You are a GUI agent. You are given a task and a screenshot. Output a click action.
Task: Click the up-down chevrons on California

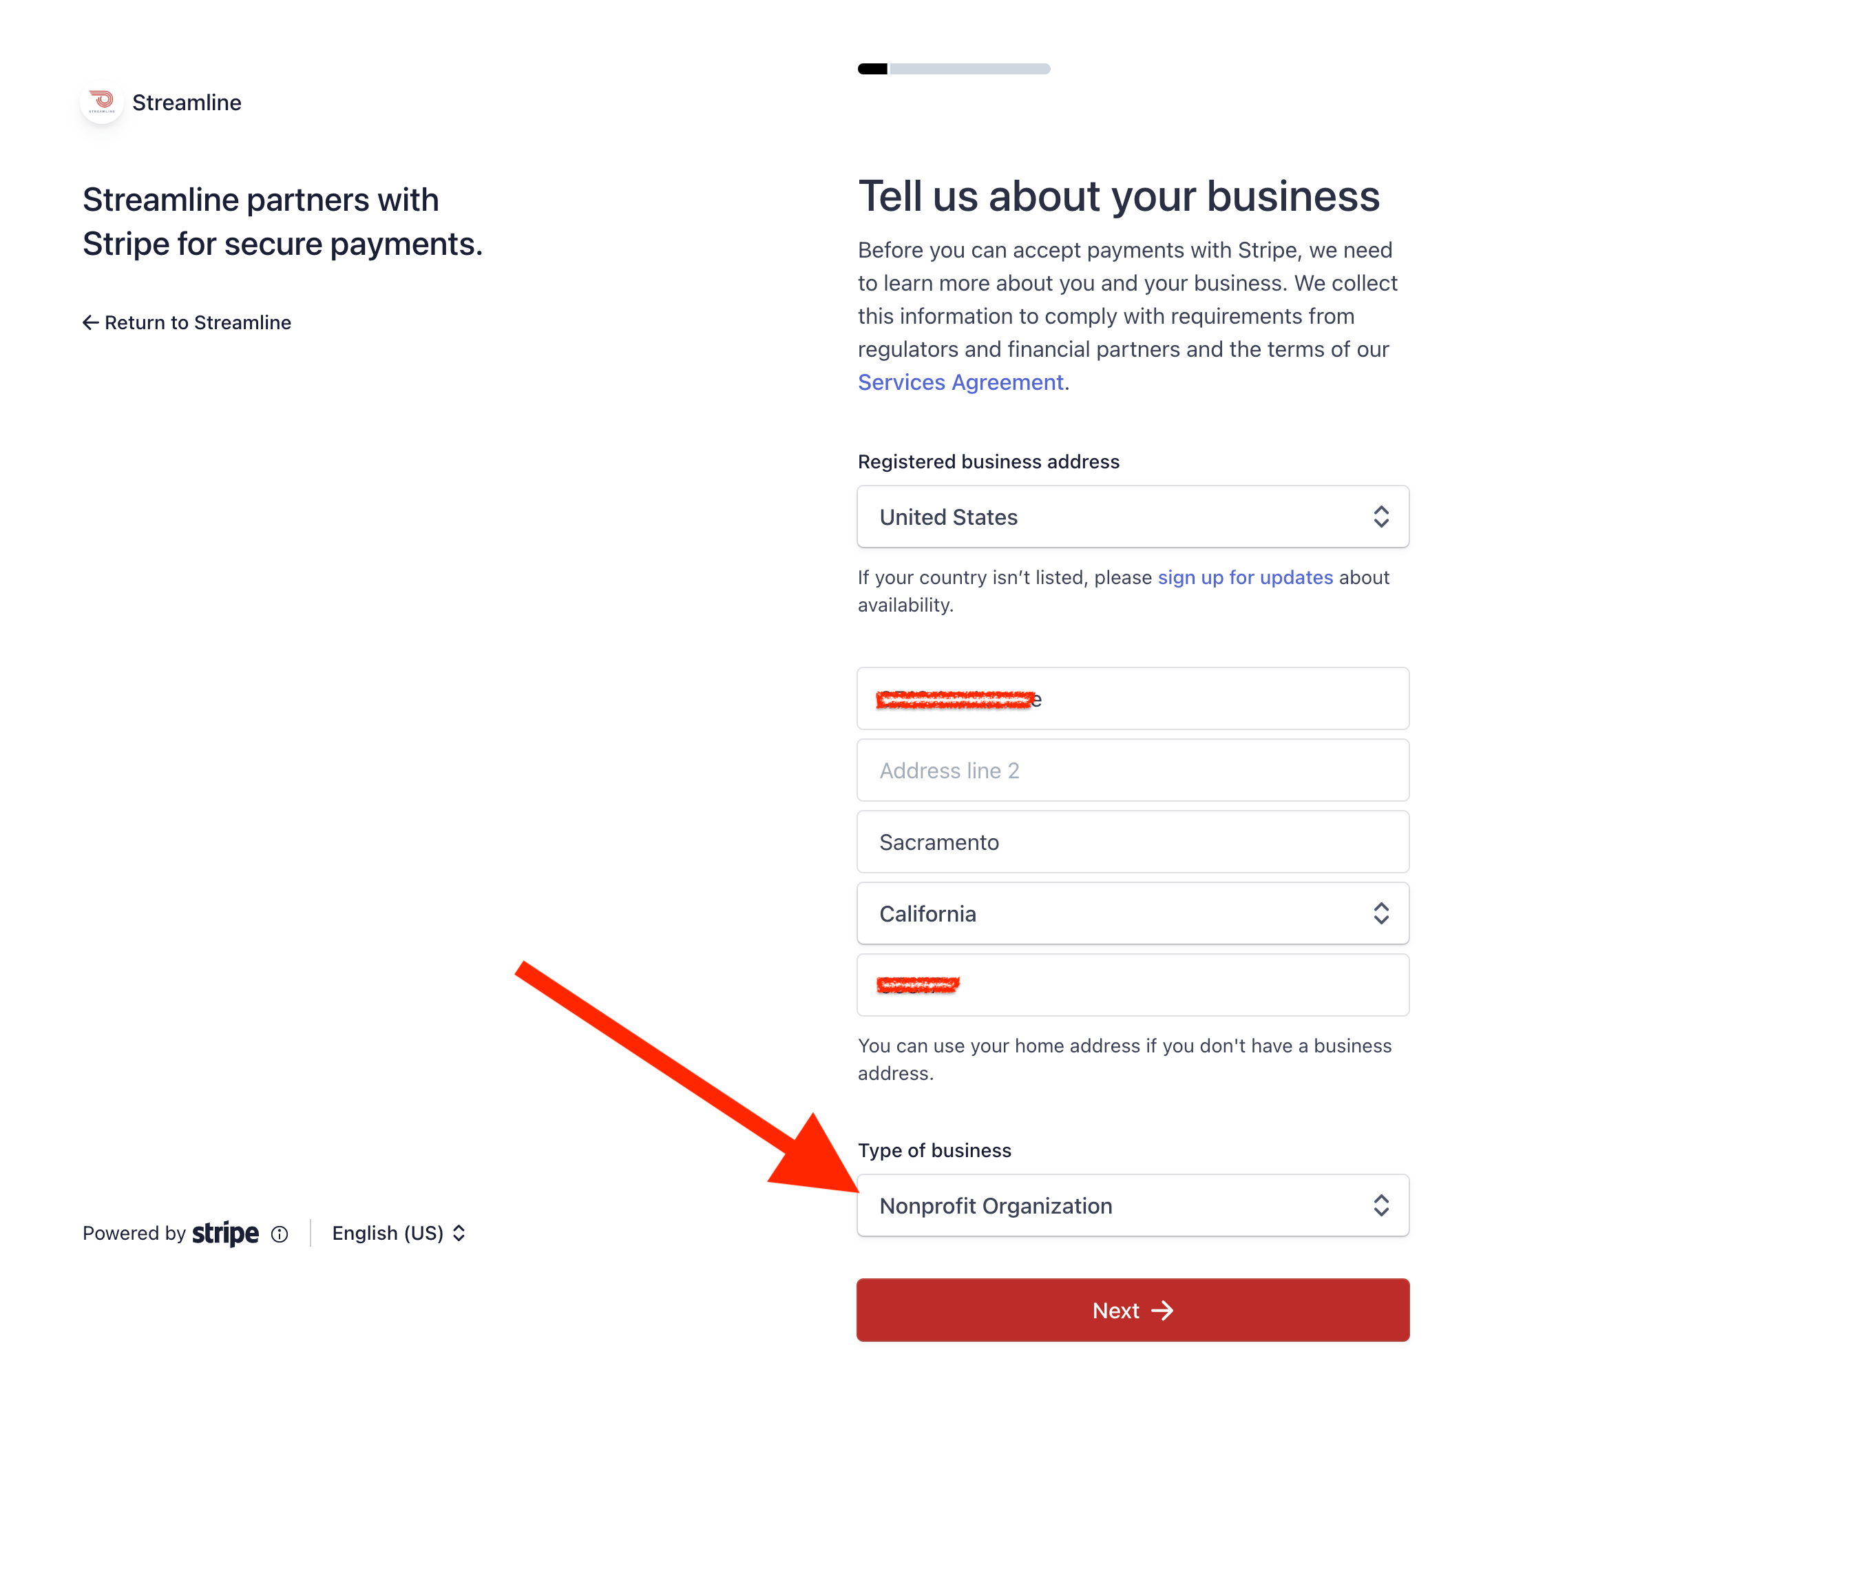[x=1380, y=913]
